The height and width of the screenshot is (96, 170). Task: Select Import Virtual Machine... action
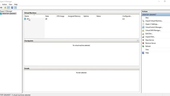coord(154,21)
